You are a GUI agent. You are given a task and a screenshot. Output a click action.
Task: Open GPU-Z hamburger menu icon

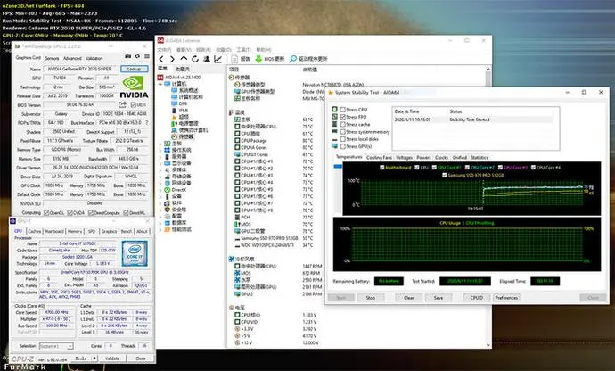point(147,56)
